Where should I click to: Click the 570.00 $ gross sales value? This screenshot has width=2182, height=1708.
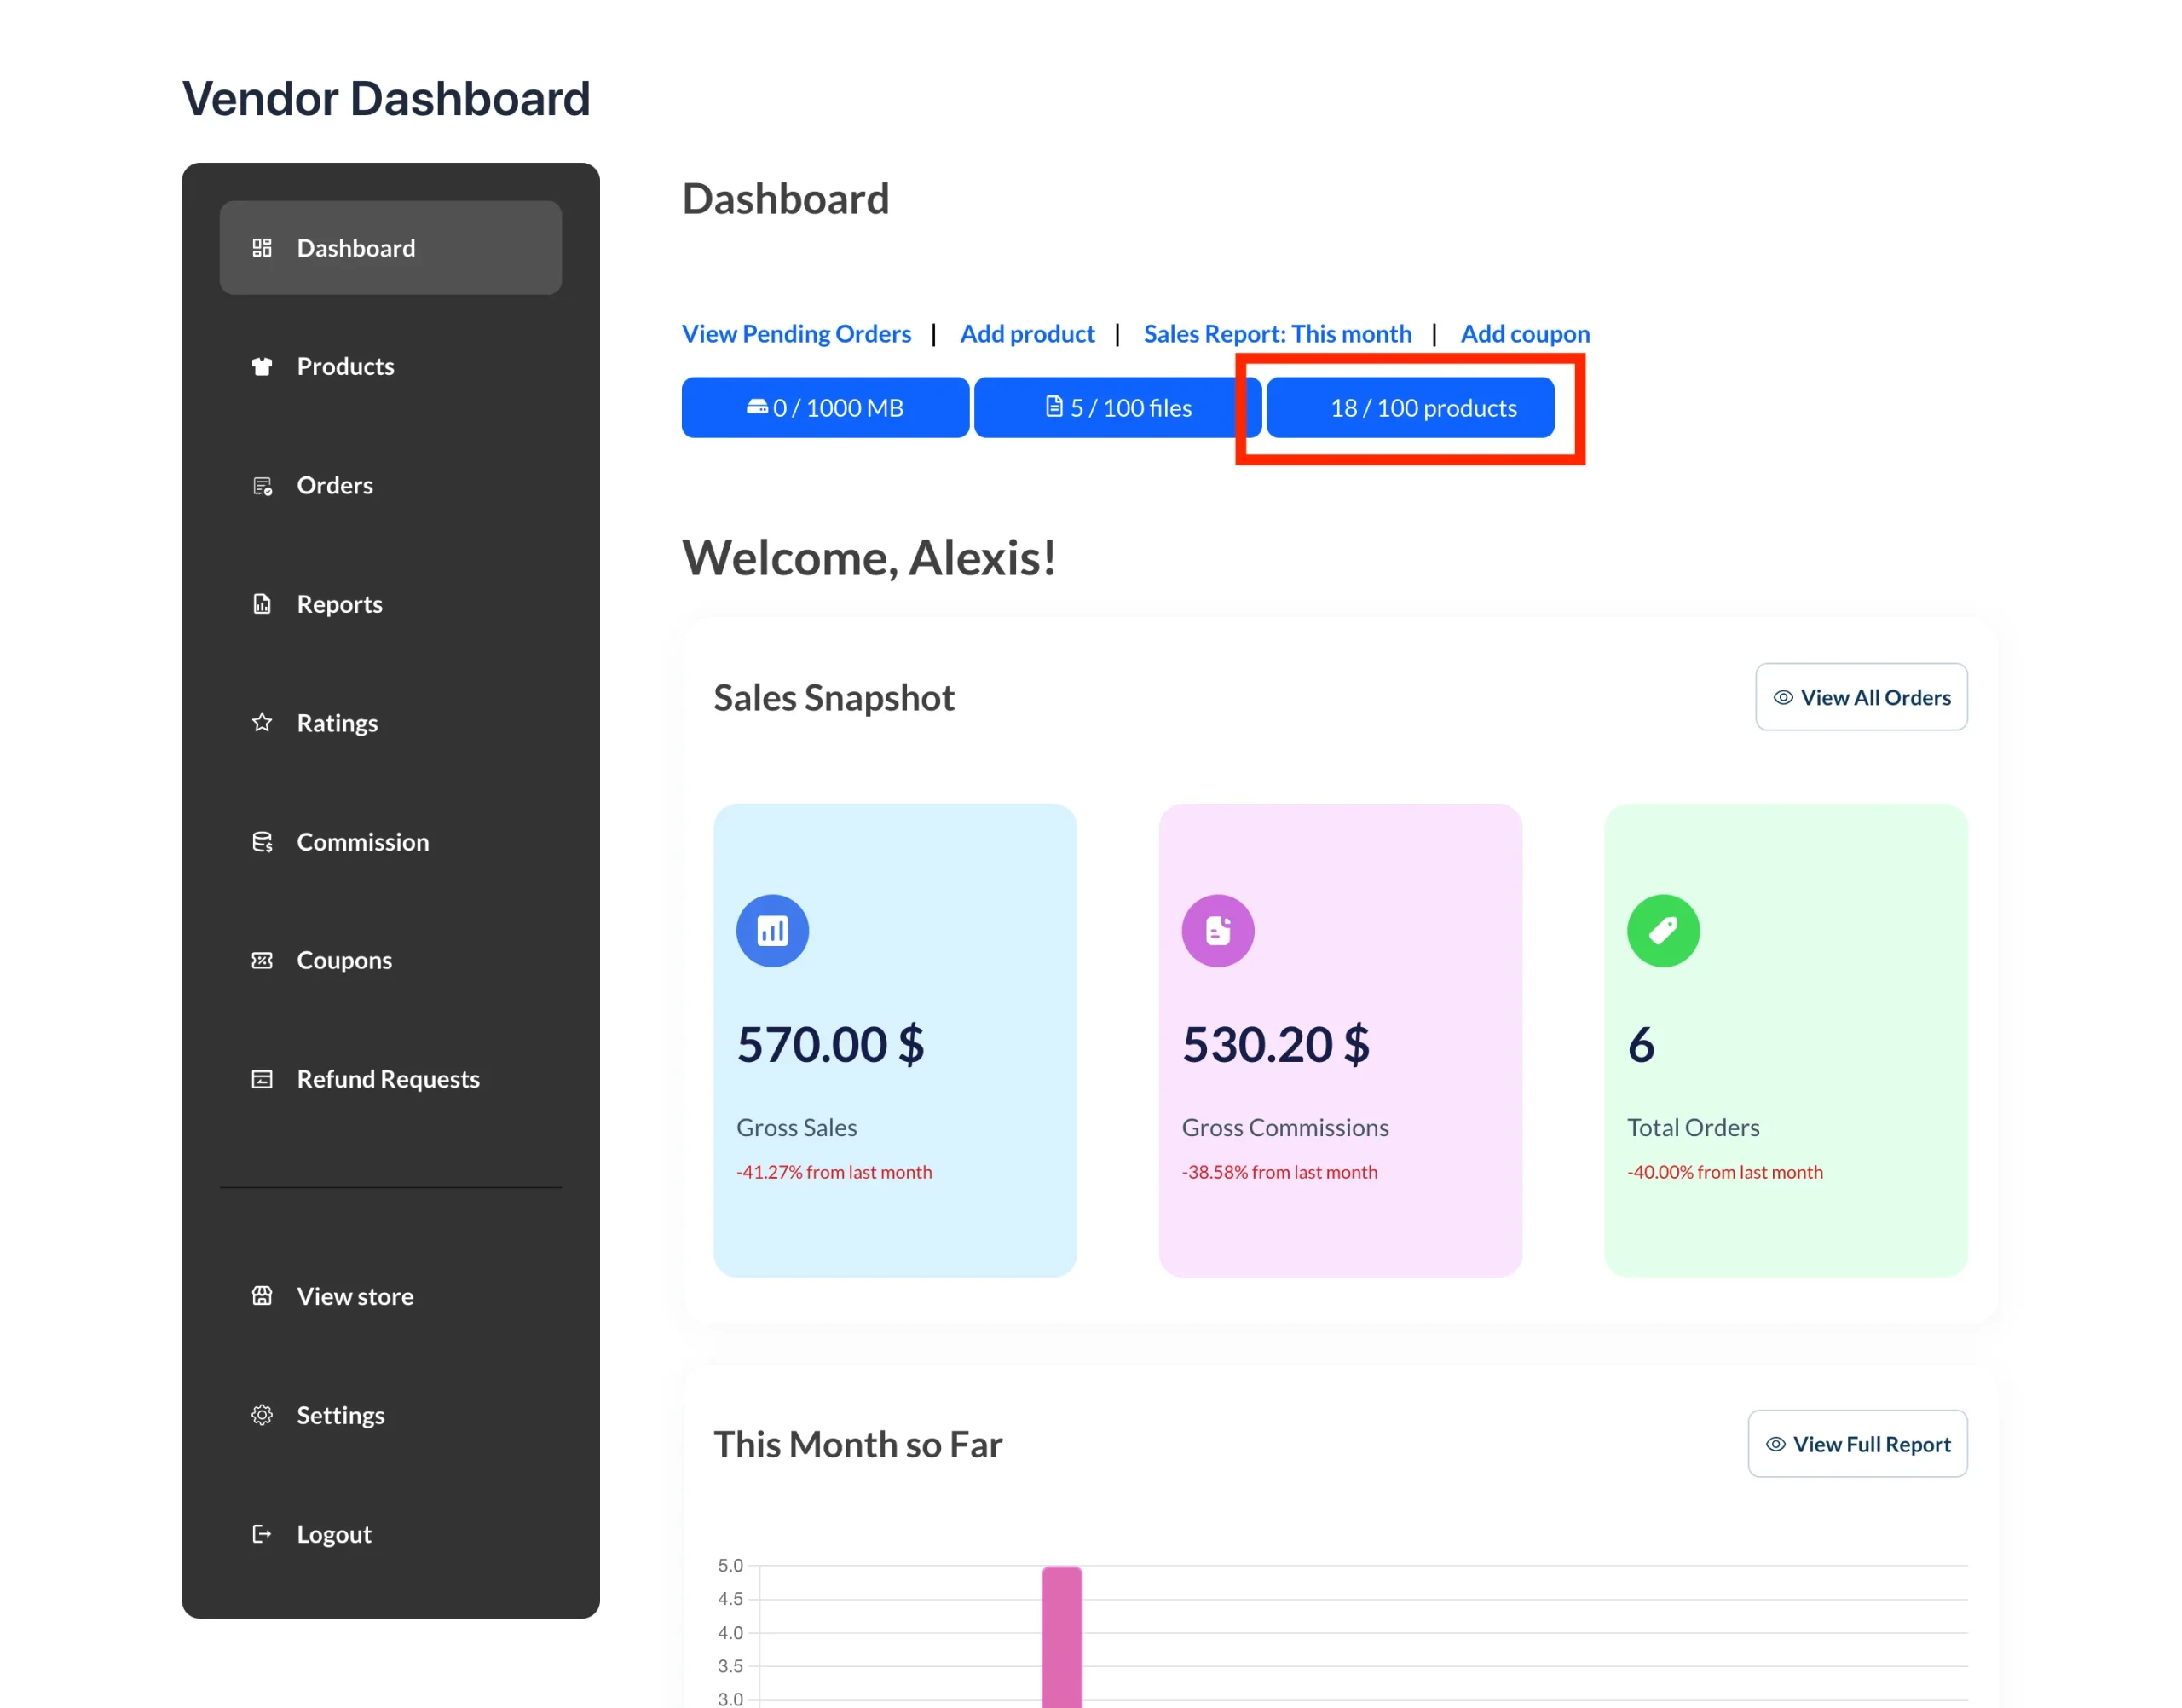[x=830, y=1044]
